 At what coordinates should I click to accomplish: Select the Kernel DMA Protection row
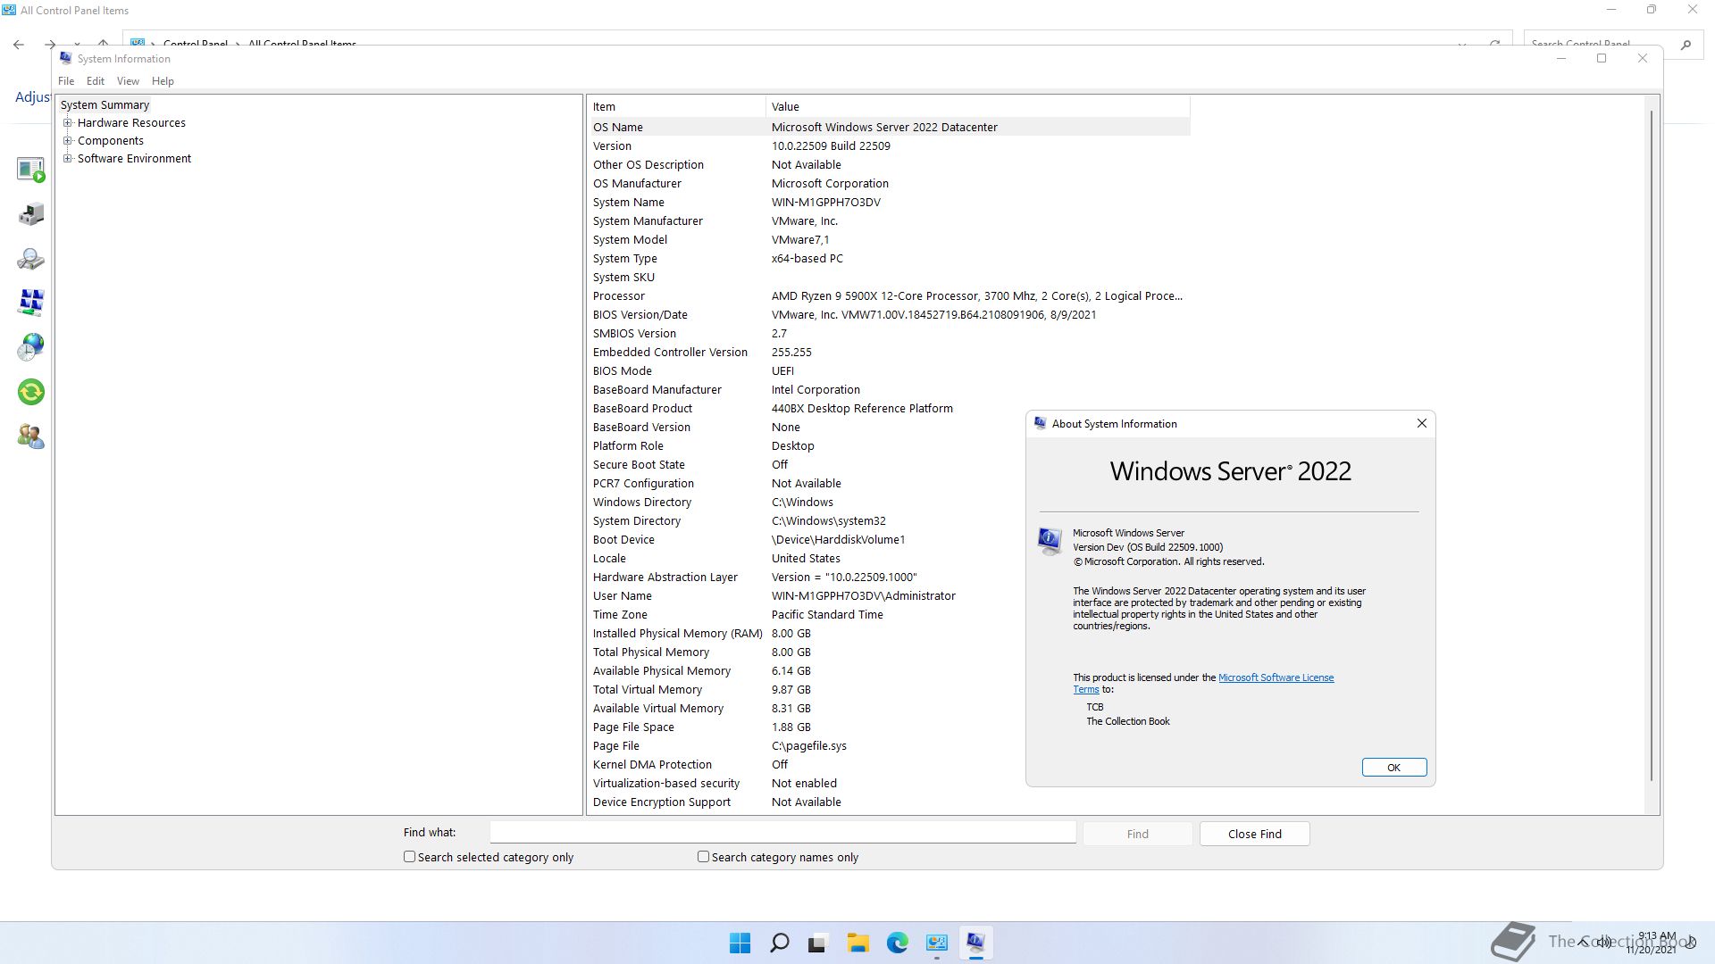pos(890,764)
